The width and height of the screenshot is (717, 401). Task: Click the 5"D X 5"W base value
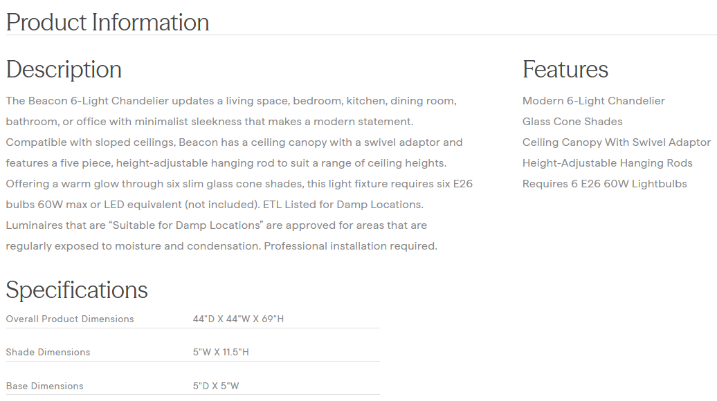(216, 386)
